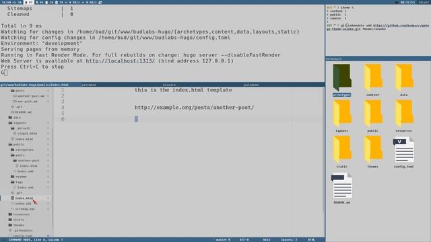Change the UTF-8 encoding in status bar
Screen dimensions: 431x242
point(244,240)
